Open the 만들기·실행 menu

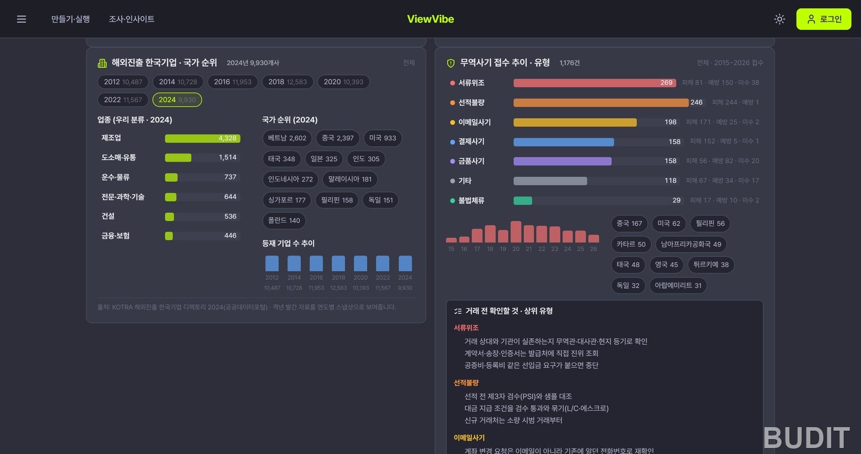point(71,19)
